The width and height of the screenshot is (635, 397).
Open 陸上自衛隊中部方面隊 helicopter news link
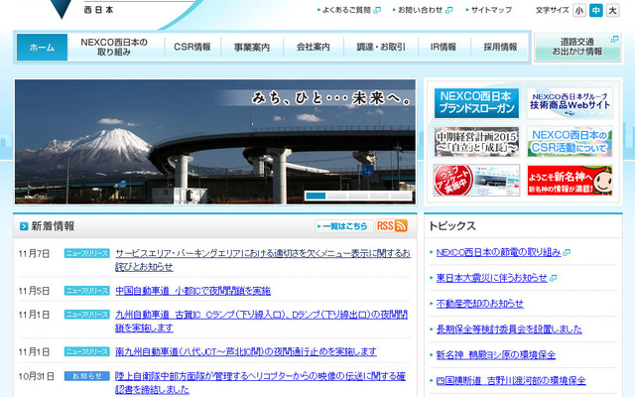pos(260,383)
